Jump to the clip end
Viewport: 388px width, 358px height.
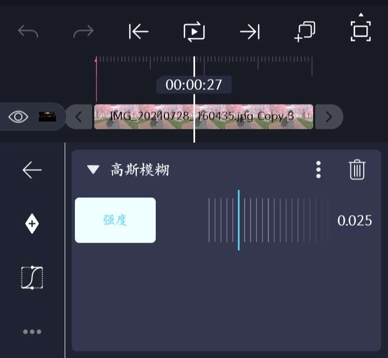[x=250, y=31]
